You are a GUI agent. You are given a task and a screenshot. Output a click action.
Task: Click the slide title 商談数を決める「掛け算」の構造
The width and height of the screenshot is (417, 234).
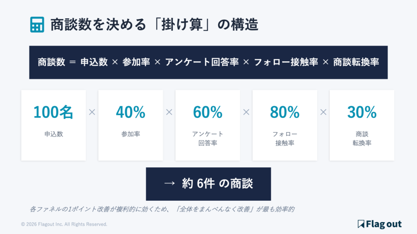154,25
